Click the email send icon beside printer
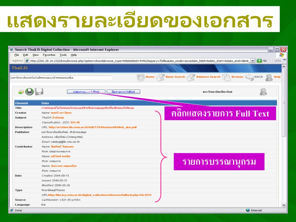The image size is (296, 222). pos(21,92)
